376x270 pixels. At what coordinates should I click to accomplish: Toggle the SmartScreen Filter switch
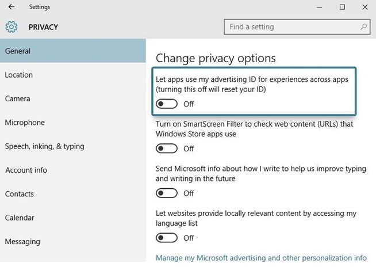click(167, 149)
